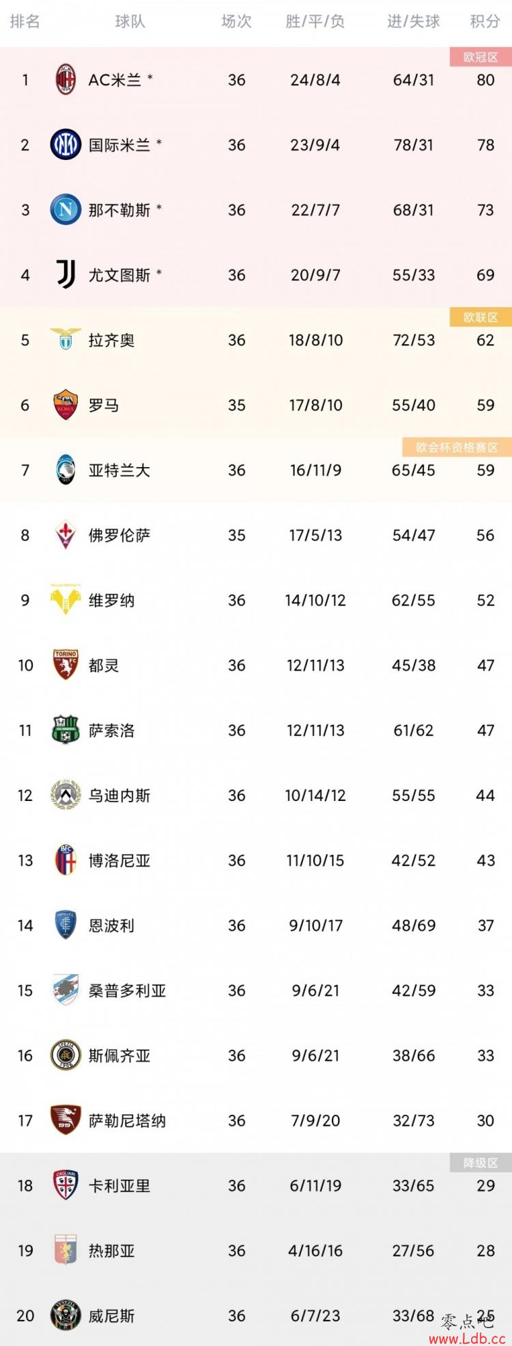The height and width of the screenshot is (1346, 512).
Task: Click the Juventus logo
Action: coord(66,275)
